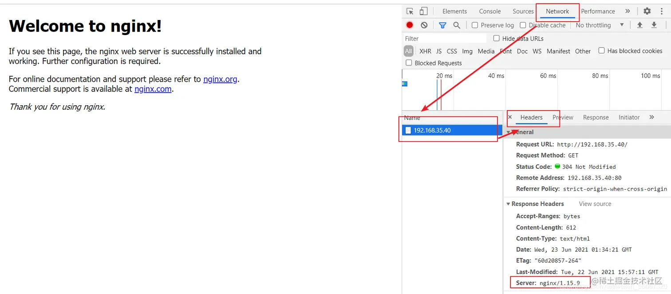Image resolution: width=671 pixels, height=294 pixels.
Task: Filter requests by WS
Action: [x=537, y=51]
